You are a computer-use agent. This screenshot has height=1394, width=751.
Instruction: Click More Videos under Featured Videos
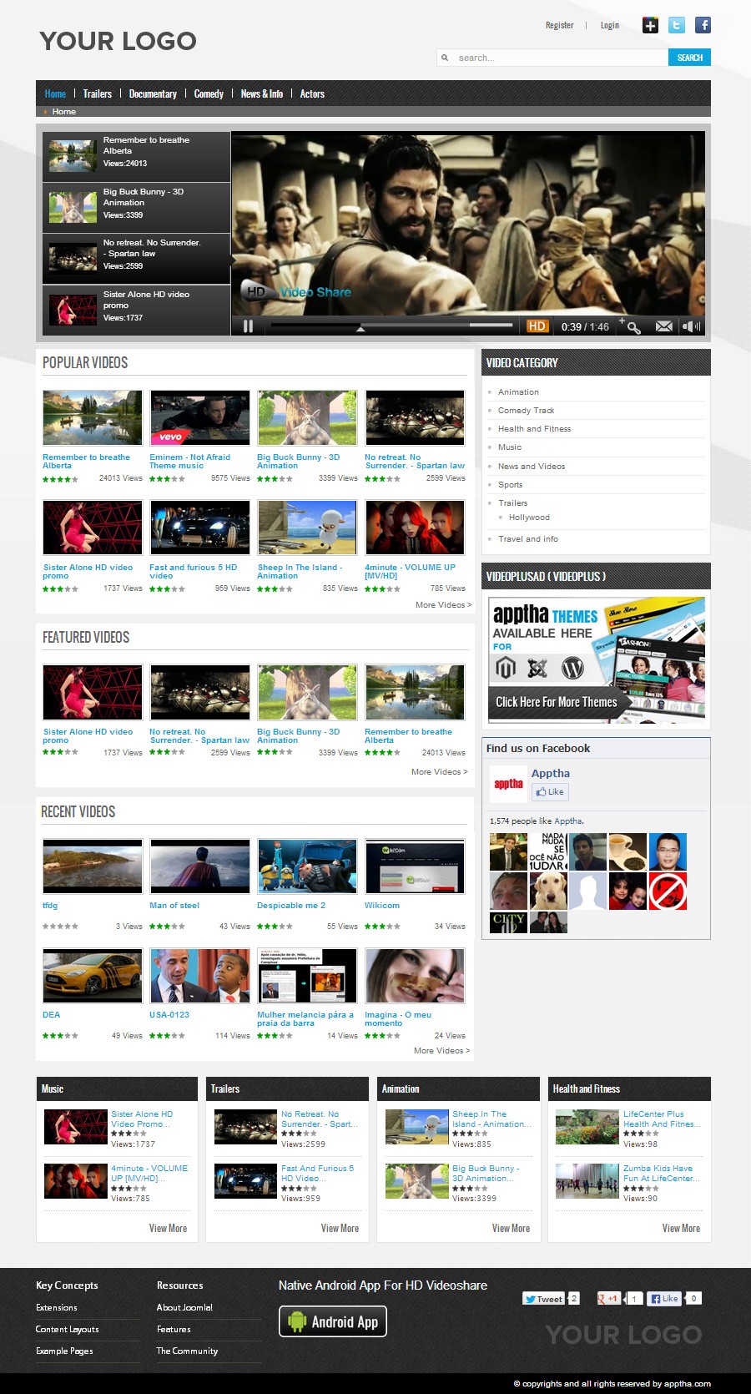pyautogui.click(x=439, y=771)
